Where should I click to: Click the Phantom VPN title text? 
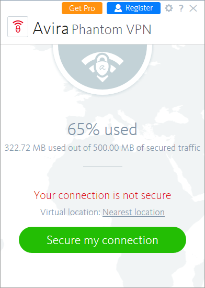[111, 29]
